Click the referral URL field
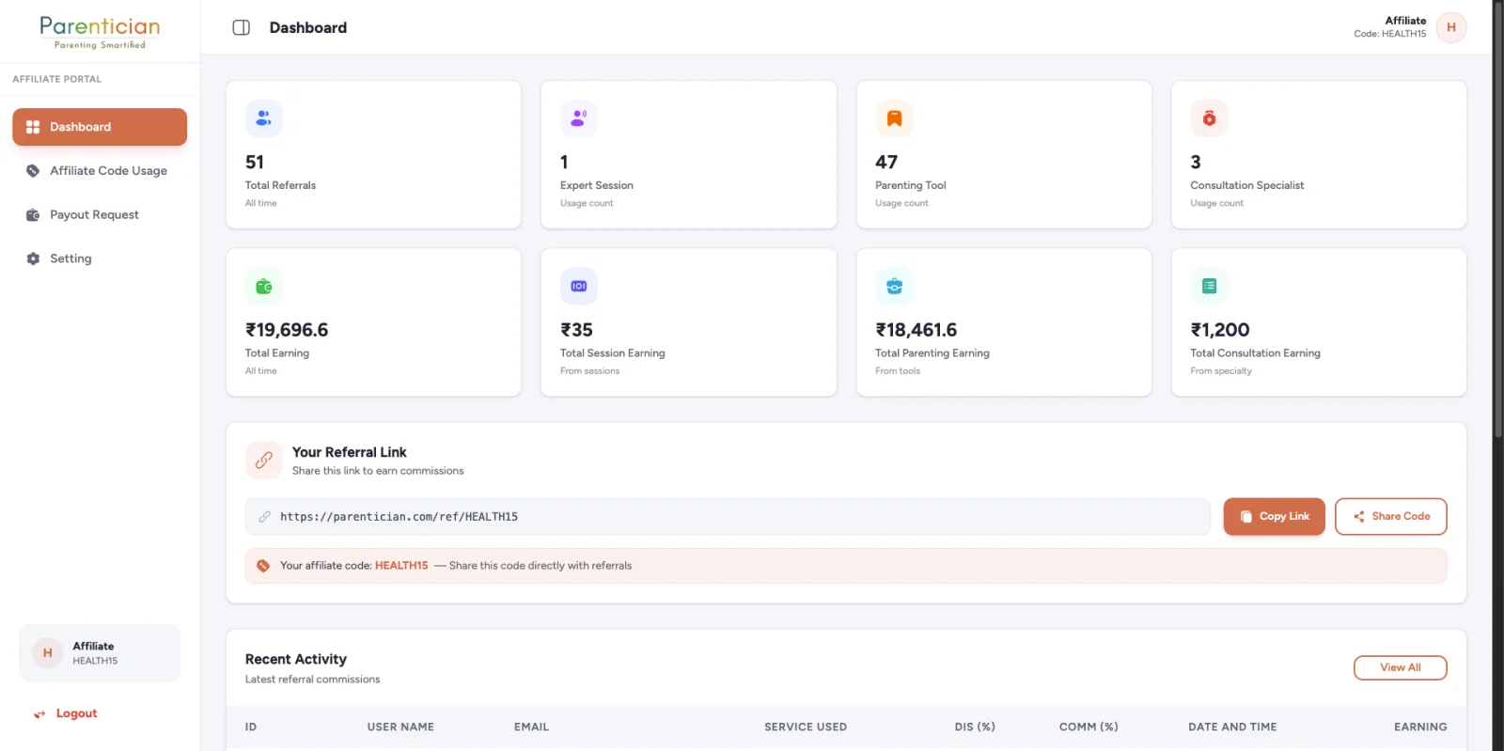 [728, 516]
